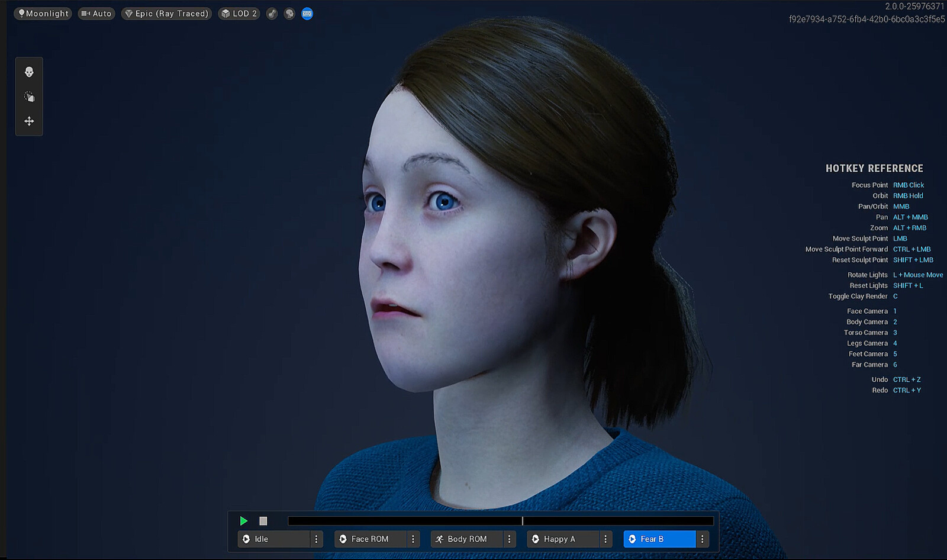Click the 'RMB Click' Focus Point hotkey

tap(909, 185)
